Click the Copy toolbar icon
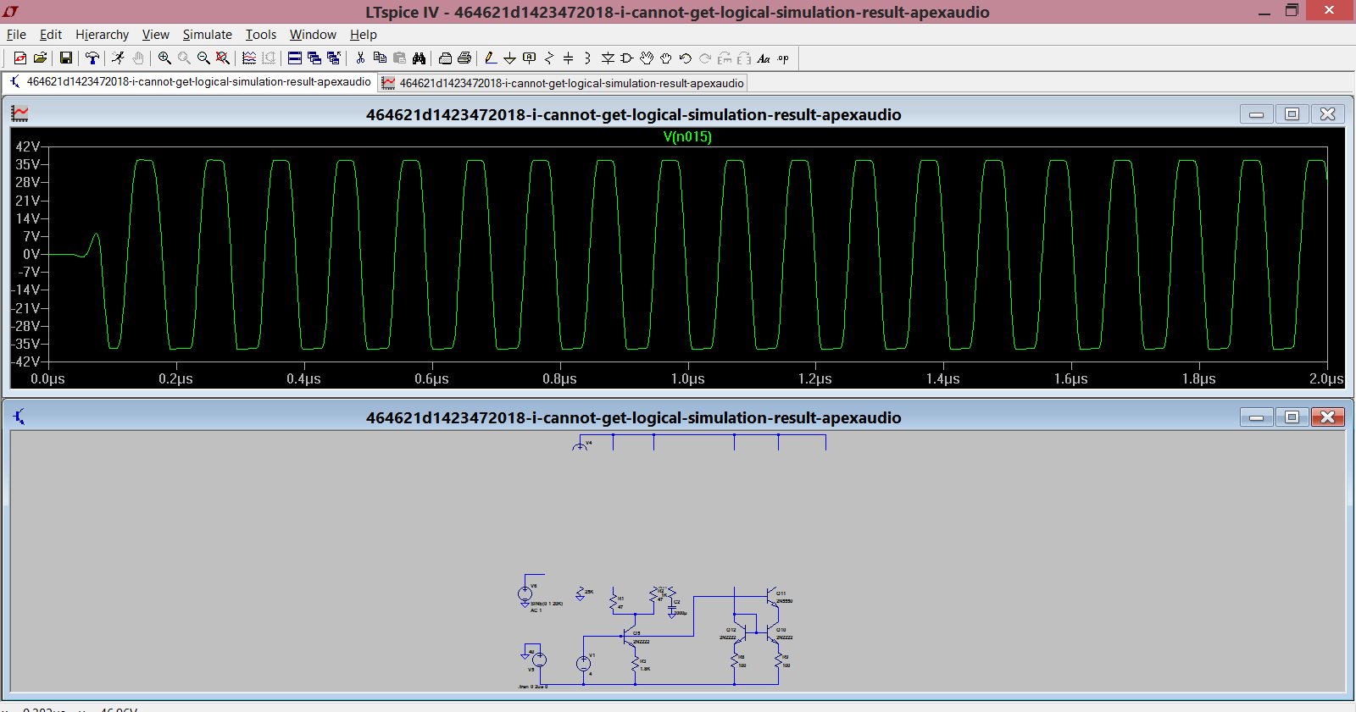The image size is (1356, 712). 380,58
